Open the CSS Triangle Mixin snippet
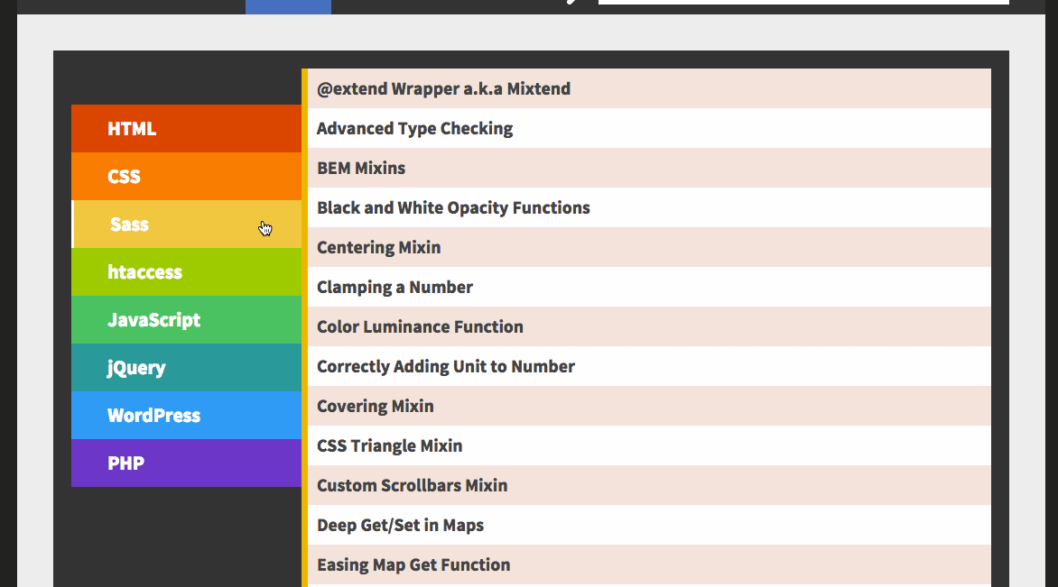1058x587 pixels. [x=649, y=446]
